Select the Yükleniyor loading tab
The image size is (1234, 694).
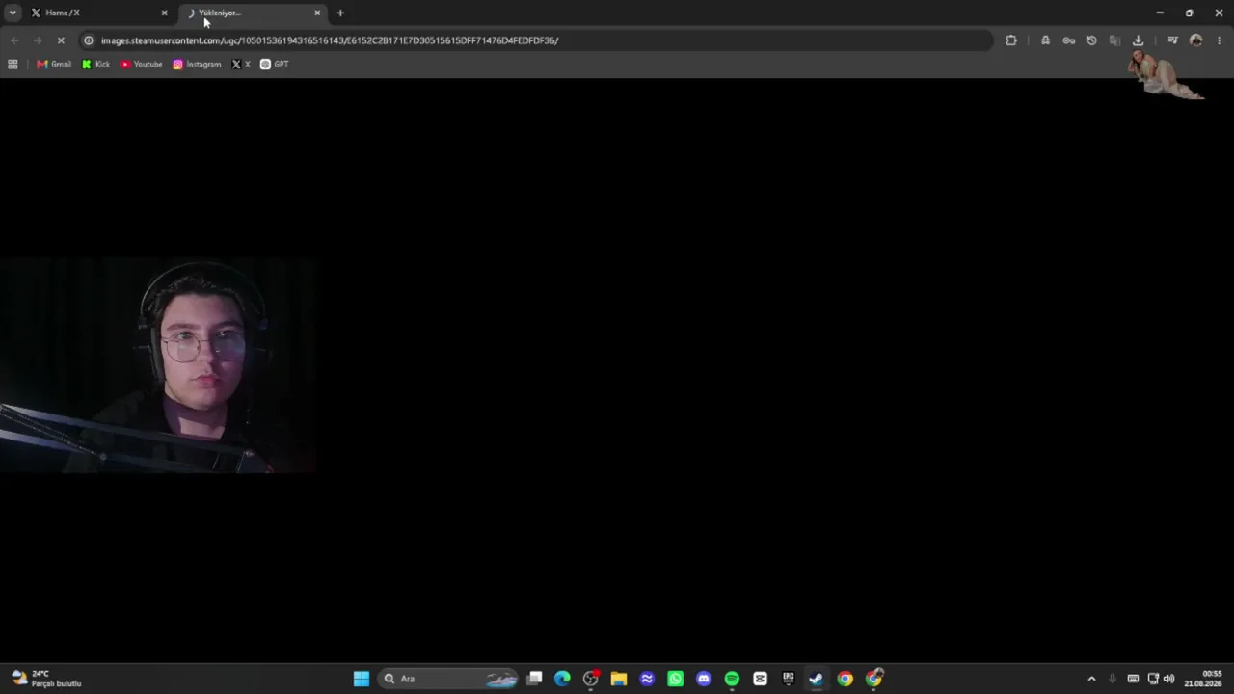[x=253, y=13]
